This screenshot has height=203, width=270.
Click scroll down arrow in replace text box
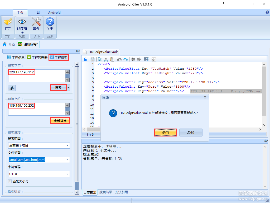pos(67,113)
